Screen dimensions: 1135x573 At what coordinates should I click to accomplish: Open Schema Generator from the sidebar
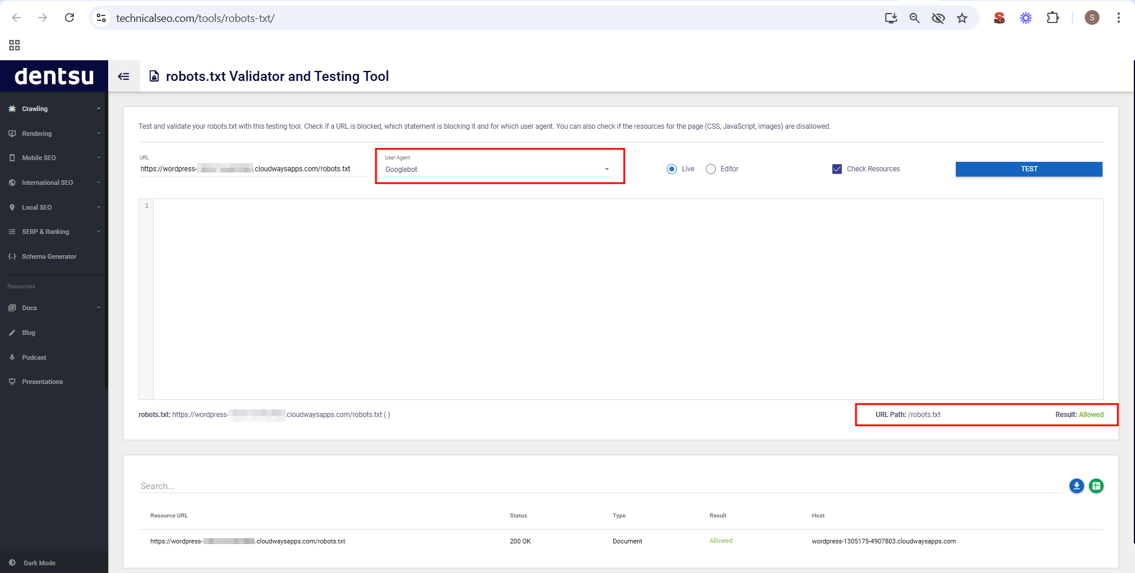49,256
